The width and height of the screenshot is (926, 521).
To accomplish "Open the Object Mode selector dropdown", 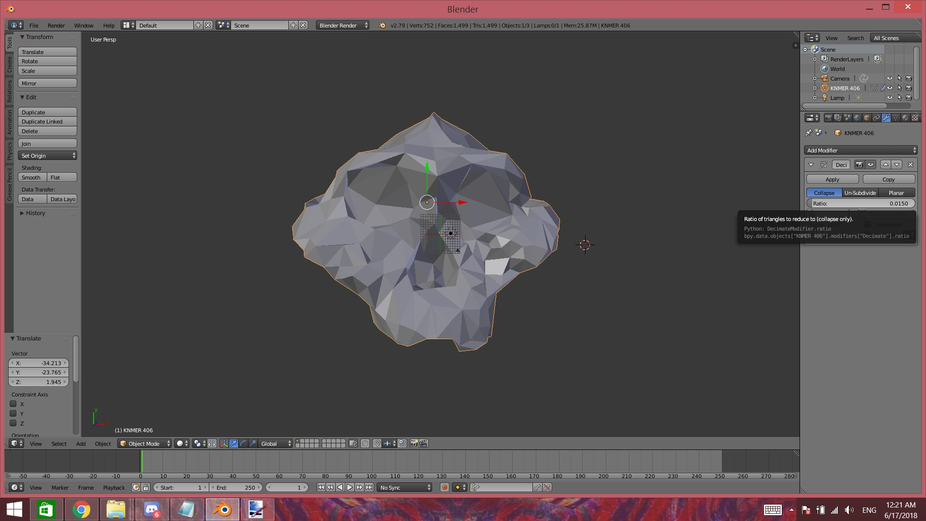I will (x=145, y=443).
